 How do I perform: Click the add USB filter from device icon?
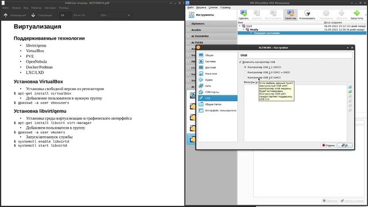point(350,91)
